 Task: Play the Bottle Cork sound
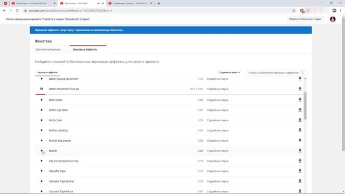(x=42, y=120)
